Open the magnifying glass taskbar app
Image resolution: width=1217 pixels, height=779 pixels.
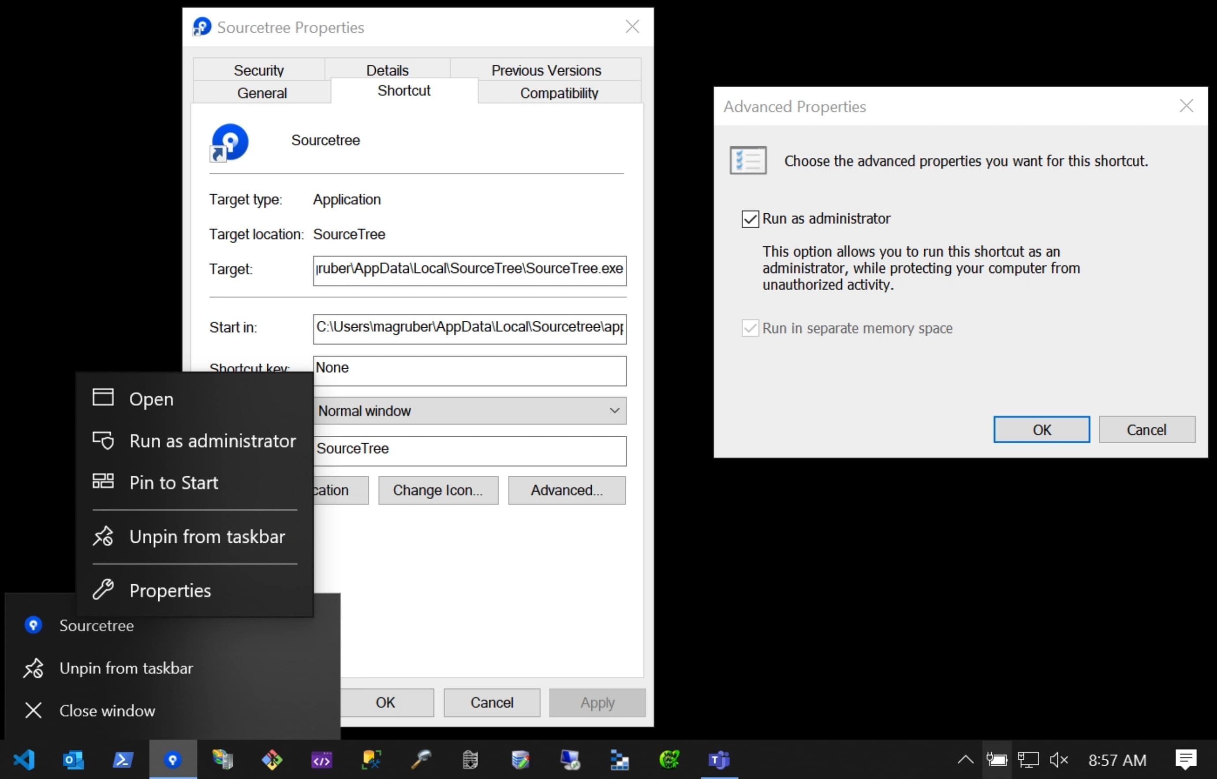pyautogui.click(x=421, y=759)
